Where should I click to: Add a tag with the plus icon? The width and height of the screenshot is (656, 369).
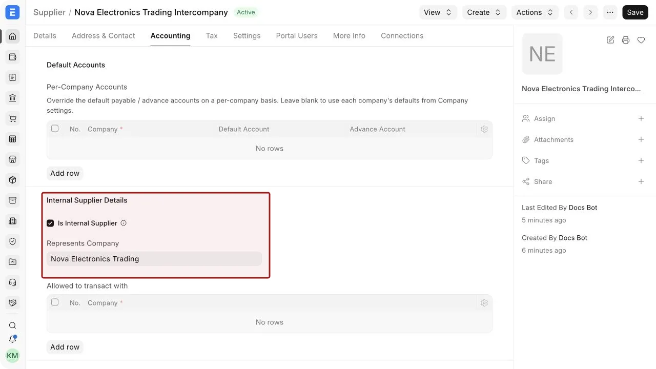[641, 160]
